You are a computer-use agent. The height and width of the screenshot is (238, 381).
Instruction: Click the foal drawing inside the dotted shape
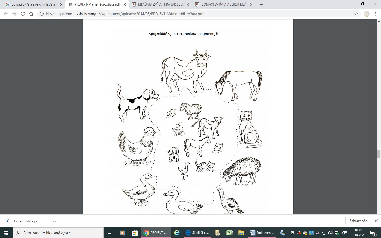click(197, 146)
